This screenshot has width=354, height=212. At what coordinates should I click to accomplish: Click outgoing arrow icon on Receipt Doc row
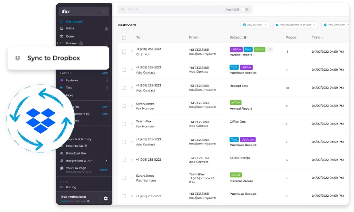[x=132, y=88]
